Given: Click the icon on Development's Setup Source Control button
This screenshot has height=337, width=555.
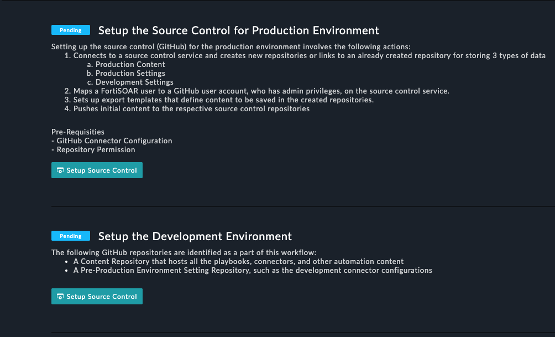Looking at the screenshot, I should point(60,297).
